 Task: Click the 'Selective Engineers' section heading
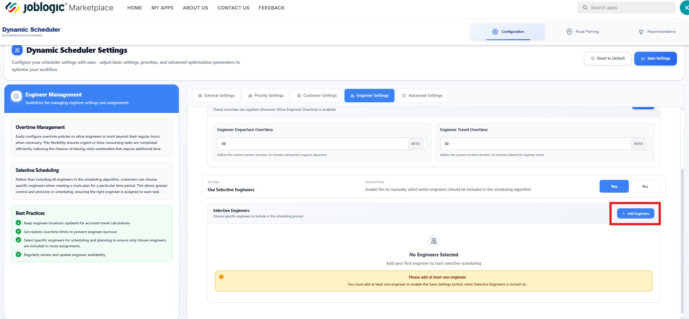(x=231, y=210)
